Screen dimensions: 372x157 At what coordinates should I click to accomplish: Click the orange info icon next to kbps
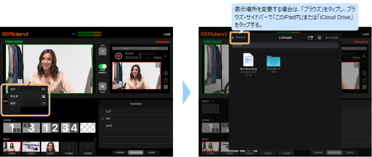click(165, 56)
